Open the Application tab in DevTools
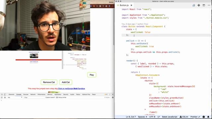This screenshot has width=212, height=119. (x=58, y=95)
